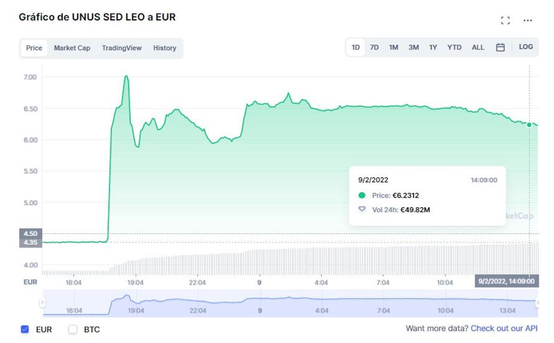
Task: Switch to the Market Cap tab
Action: (72, 48)
